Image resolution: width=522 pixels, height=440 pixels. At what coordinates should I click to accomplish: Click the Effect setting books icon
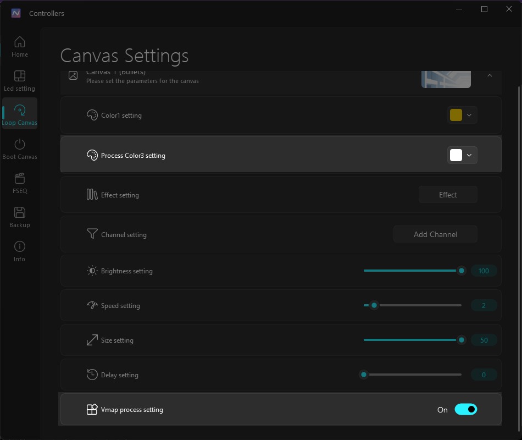92,194
